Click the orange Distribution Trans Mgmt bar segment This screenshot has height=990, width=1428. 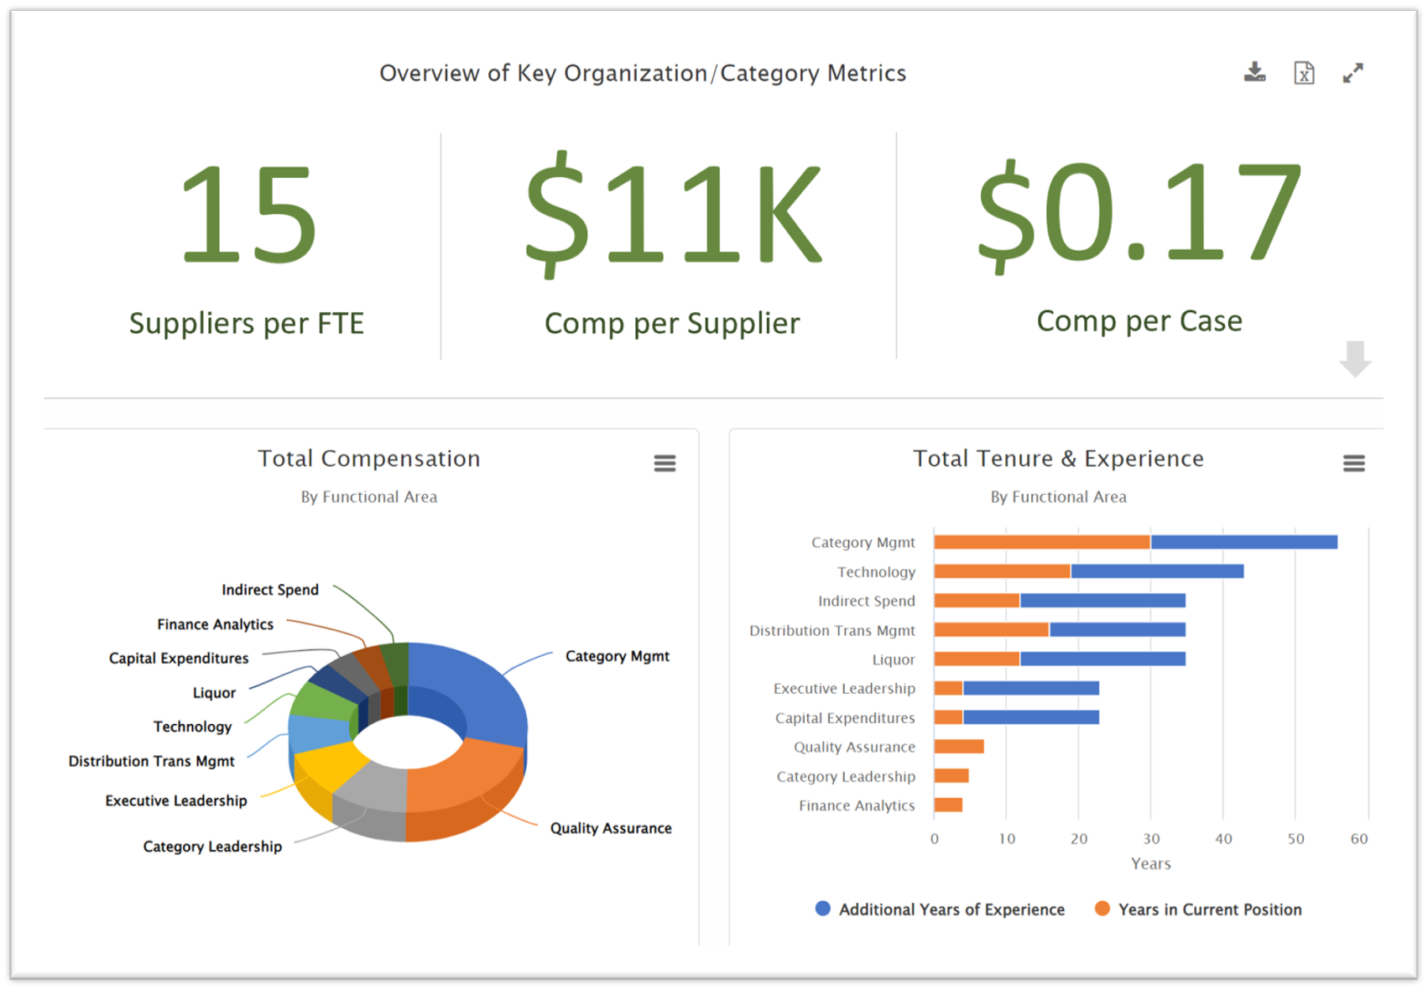pos(992,630)
